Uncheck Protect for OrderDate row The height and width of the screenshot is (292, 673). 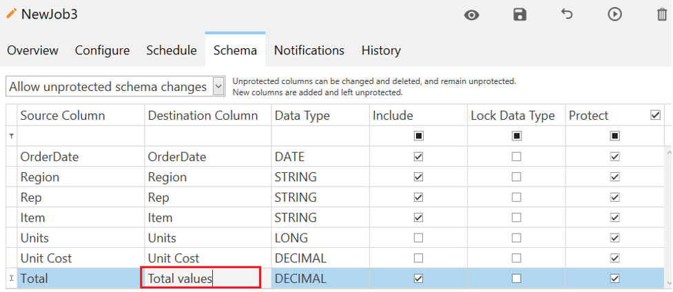pyautogui.click(x=614, y=157)
